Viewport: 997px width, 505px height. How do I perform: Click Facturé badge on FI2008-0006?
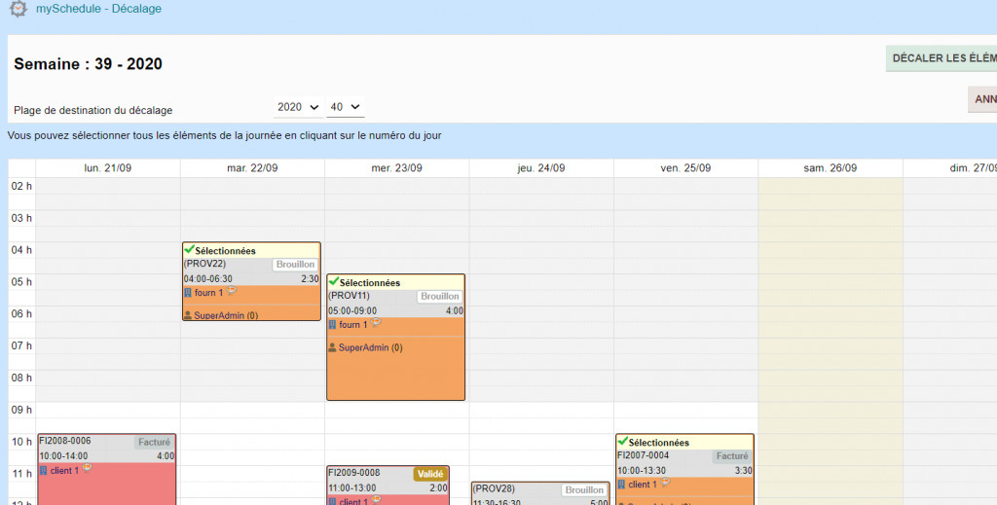(154, 442)
